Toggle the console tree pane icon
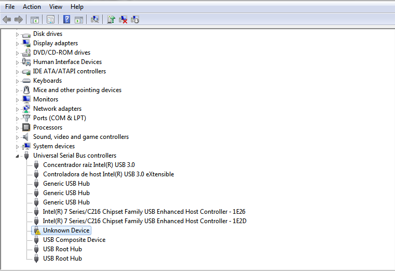395x271 pixels. (x=35, y=20)
